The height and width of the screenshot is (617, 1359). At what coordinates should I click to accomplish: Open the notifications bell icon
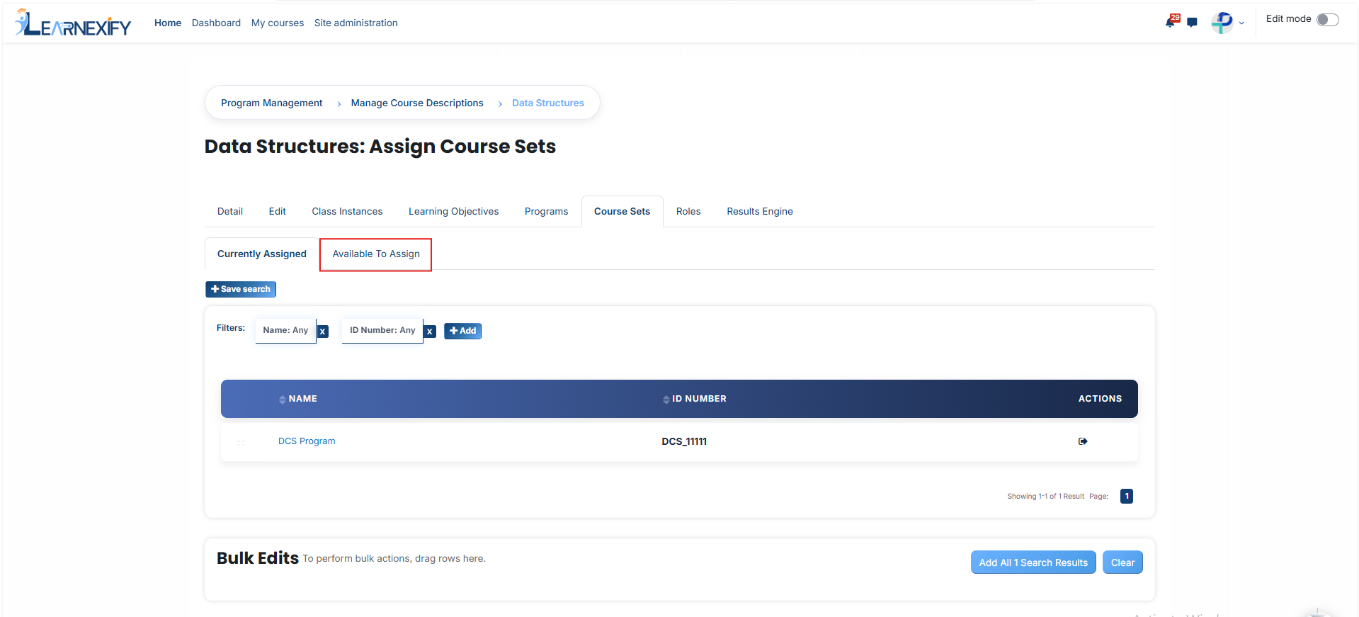pos(1171,22)
